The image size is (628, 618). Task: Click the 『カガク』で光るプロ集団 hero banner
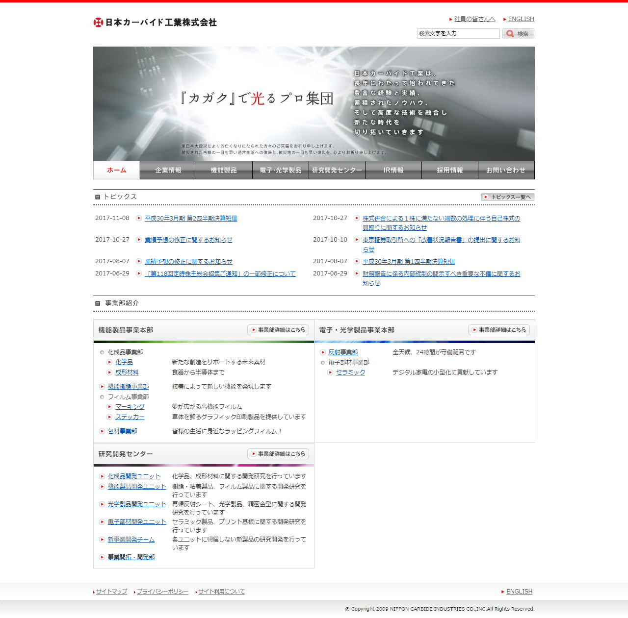click(314, 103)
